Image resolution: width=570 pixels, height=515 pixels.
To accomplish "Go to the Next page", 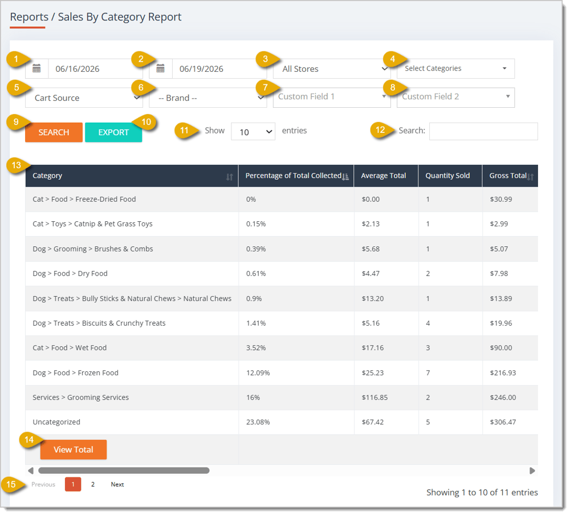I will 117,484.
